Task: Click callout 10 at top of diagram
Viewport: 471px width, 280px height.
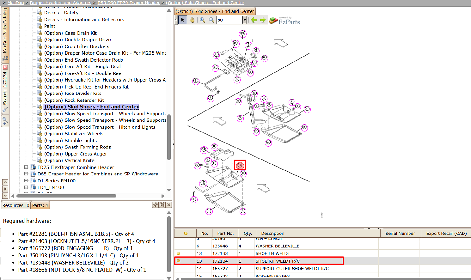Action: (x=242, y=33)
